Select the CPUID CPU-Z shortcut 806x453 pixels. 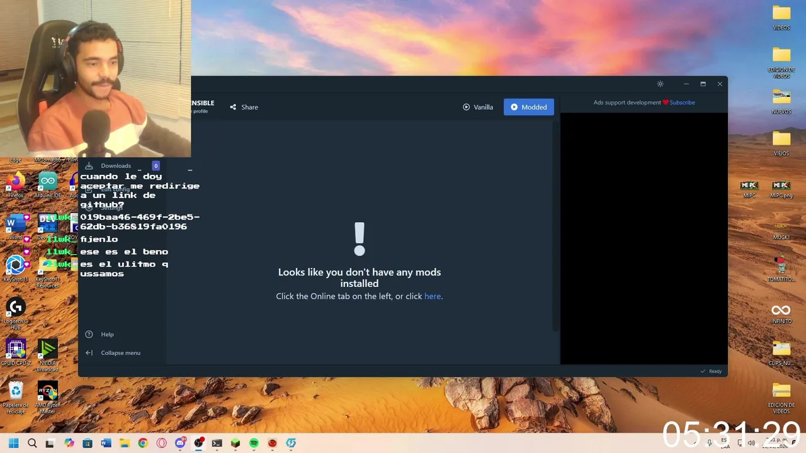[16, 352]
